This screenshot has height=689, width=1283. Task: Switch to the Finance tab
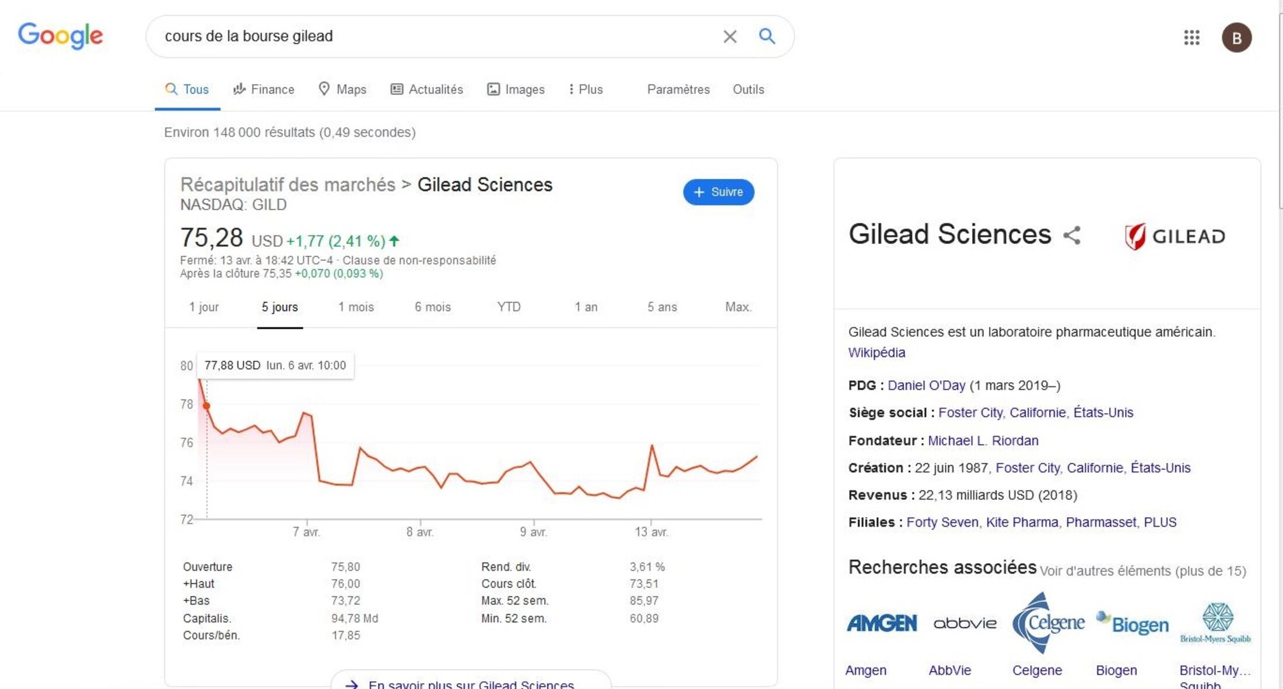264,90
